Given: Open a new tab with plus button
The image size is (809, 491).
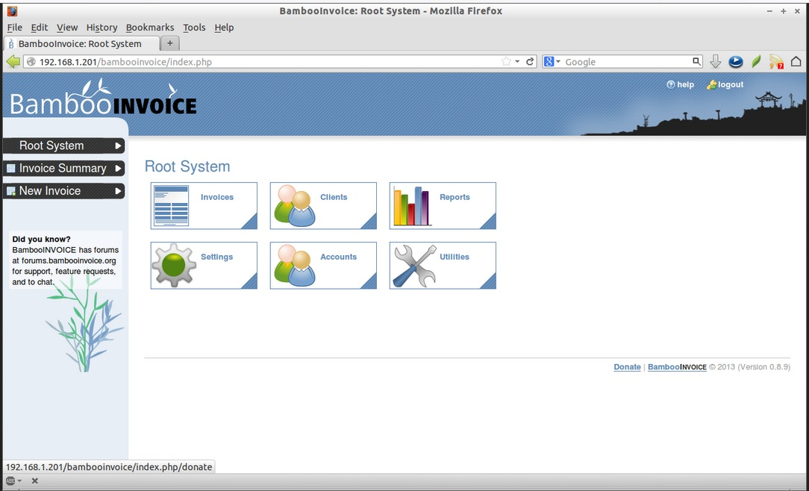Looking at the screenshot, I should pos(169,43).
